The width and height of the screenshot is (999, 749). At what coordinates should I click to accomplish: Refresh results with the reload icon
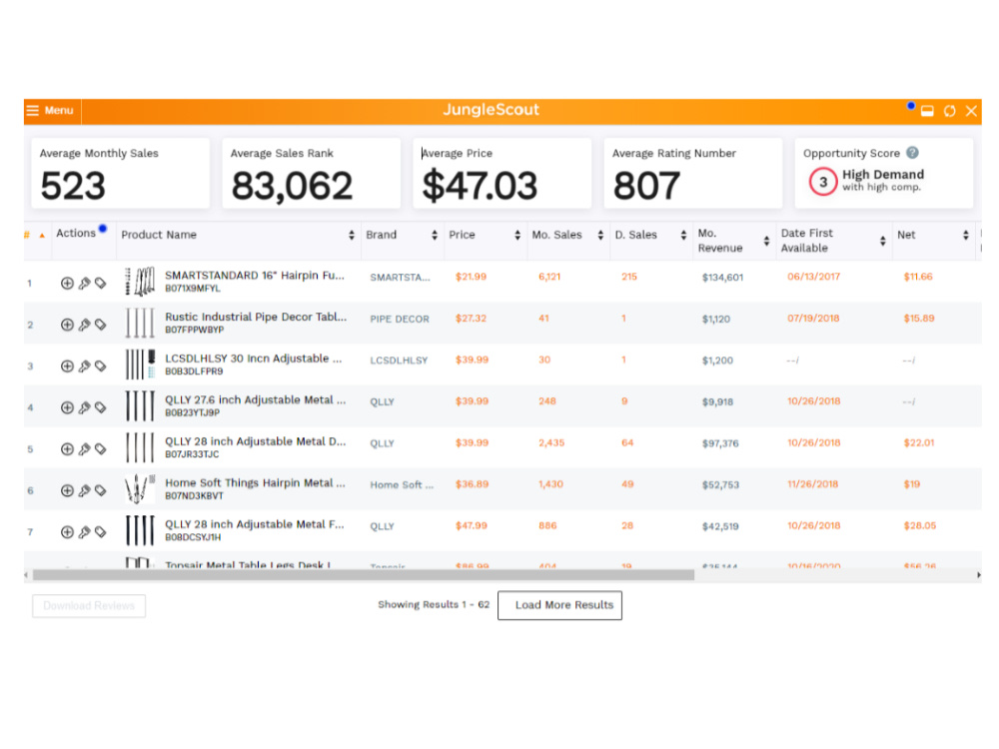[x=949, y=111]
